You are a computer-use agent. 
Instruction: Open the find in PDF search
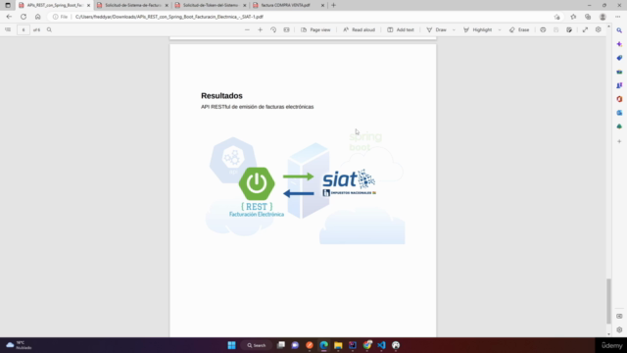pyautogui.click(x=49, y=29)
